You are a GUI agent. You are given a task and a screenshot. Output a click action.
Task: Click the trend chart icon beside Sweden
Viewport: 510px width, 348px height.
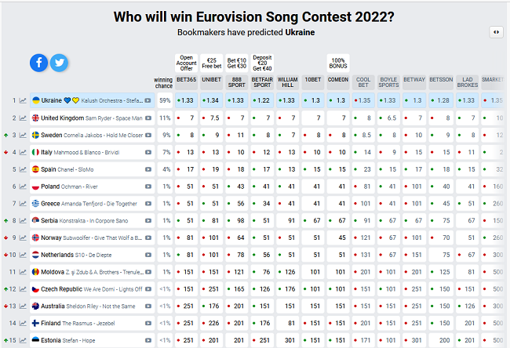coord(23,135)
